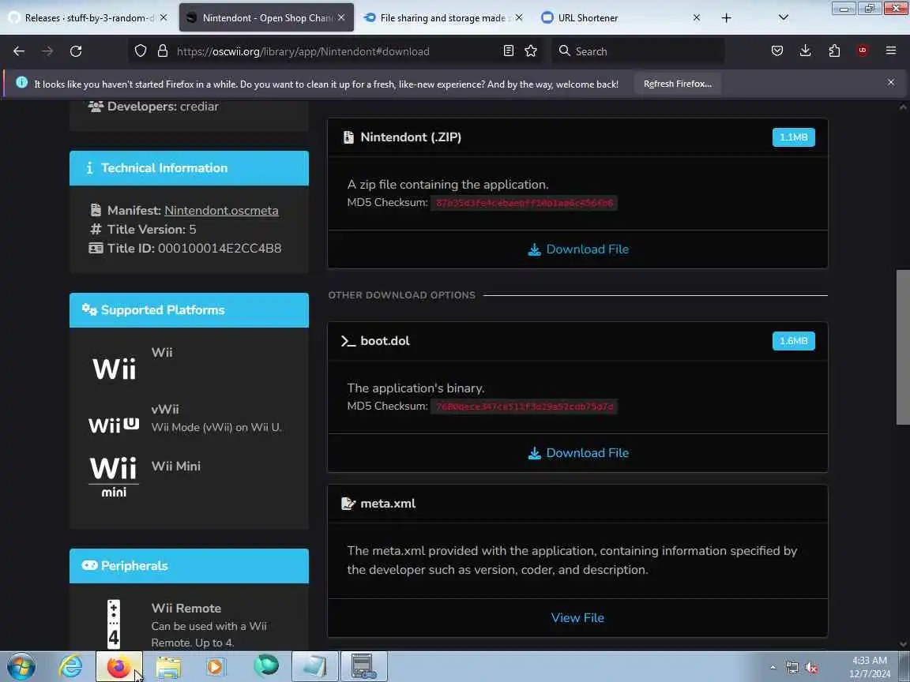Screen dimensions: 910x682
Task: Open the extensions puzzle icon
Action: 834,51
